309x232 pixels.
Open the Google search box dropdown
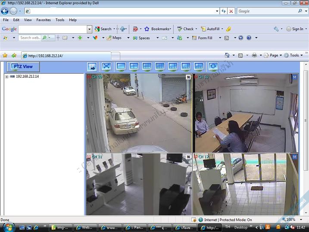tap(90, 29)
